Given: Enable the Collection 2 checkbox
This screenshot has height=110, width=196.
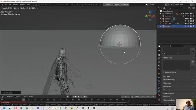Looking at the screenshot, I should (183, 16).
